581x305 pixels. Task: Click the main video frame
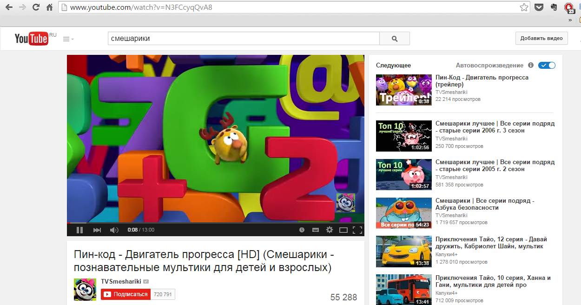click(215, 139)
